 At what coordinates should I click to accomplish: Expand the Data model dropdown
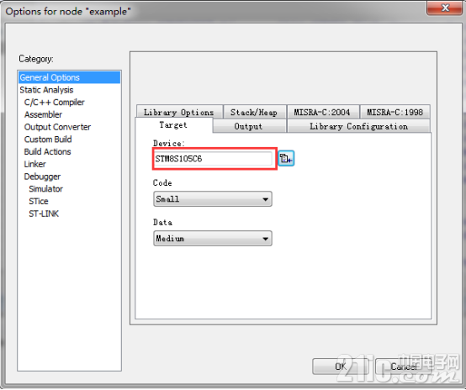pyautogui.click(x=213, y=239)
